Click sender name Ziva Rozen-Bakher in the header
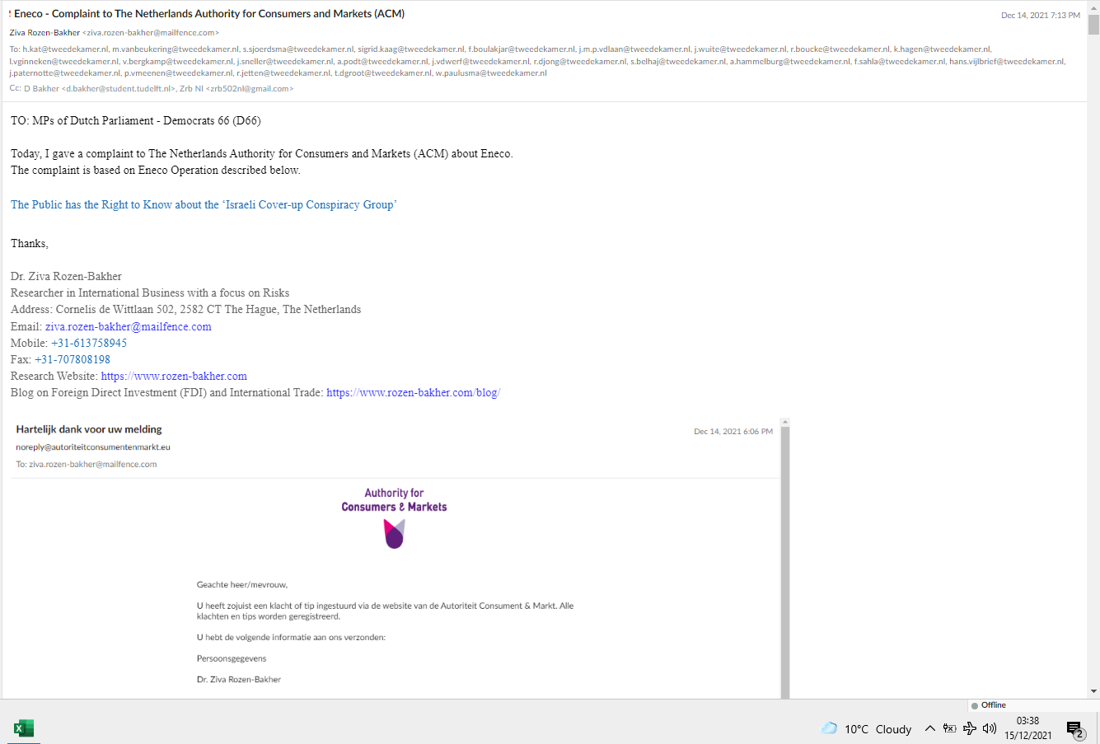Image resolution: width=1100 pixels, height=744 pixels. [44, 33]
